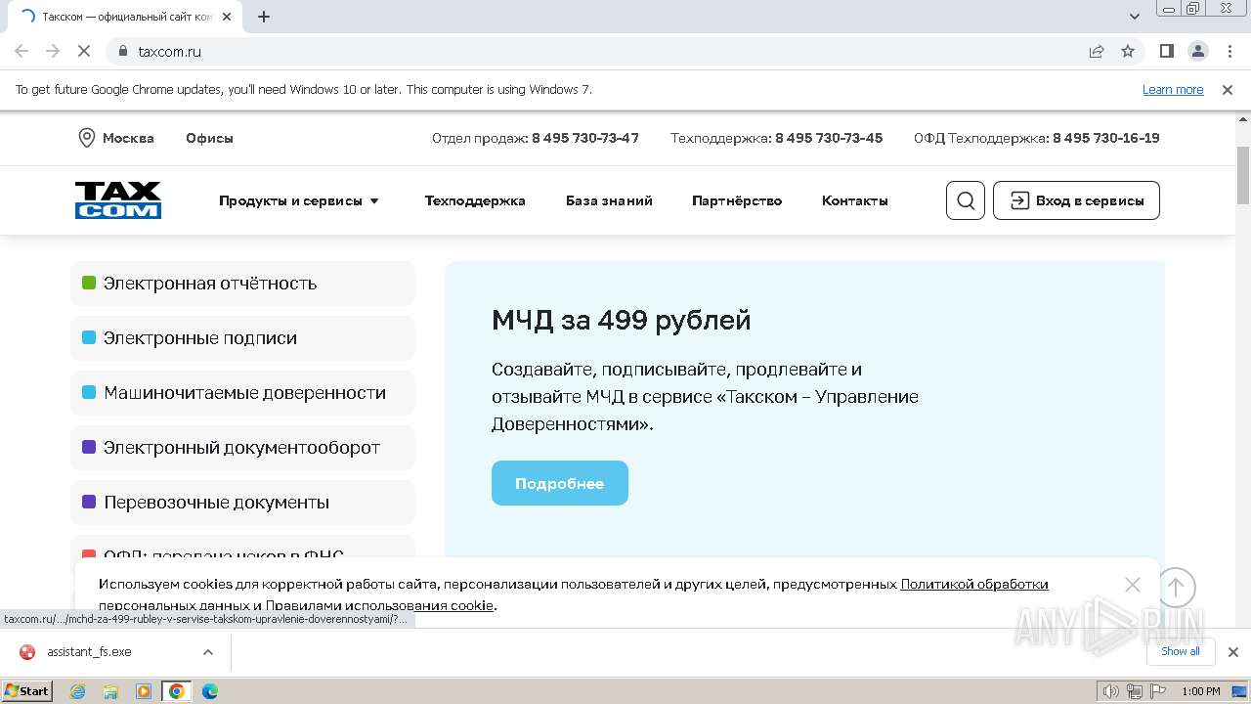Viewport: 1251px width, 704px height.
Task: Open the tab search dropdown
Action: (x=1135, y=17)
